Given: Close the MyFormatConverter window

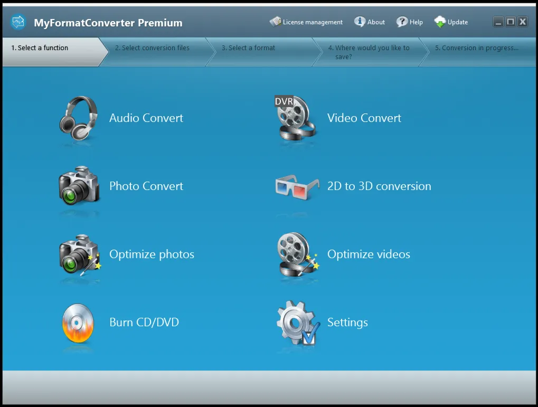Looking at the screenshot, I should 523,22.
